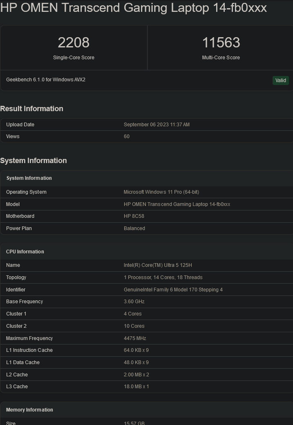Click the Operating System label
Image resolution: width=293 pixels, height=425 pixels.
[x=26, y=192]
